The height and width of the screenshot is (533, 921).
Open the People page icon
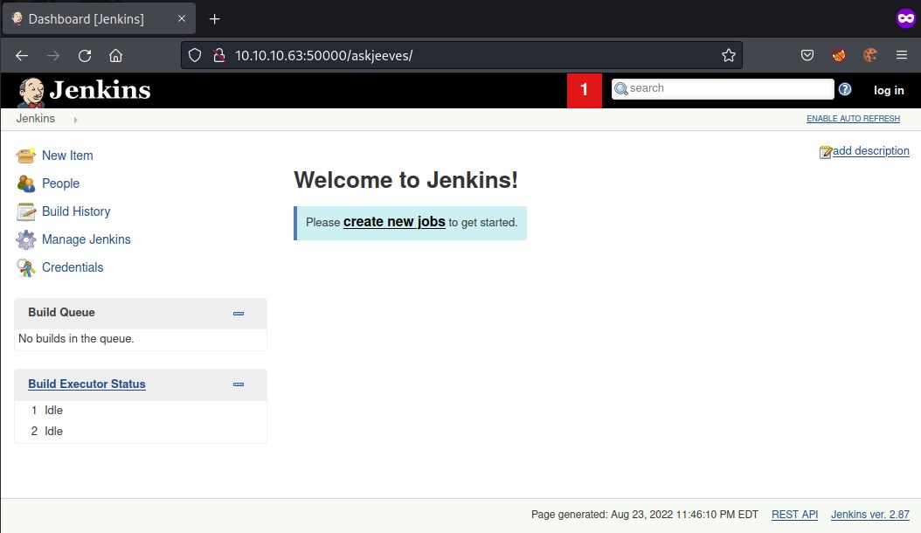click(26, 183)
